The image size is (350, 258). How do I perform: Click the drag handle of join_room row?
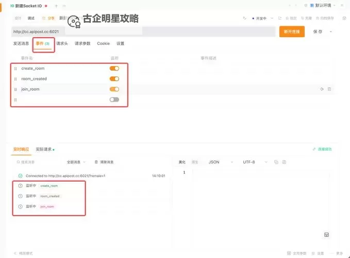click(x=15, y=89)
